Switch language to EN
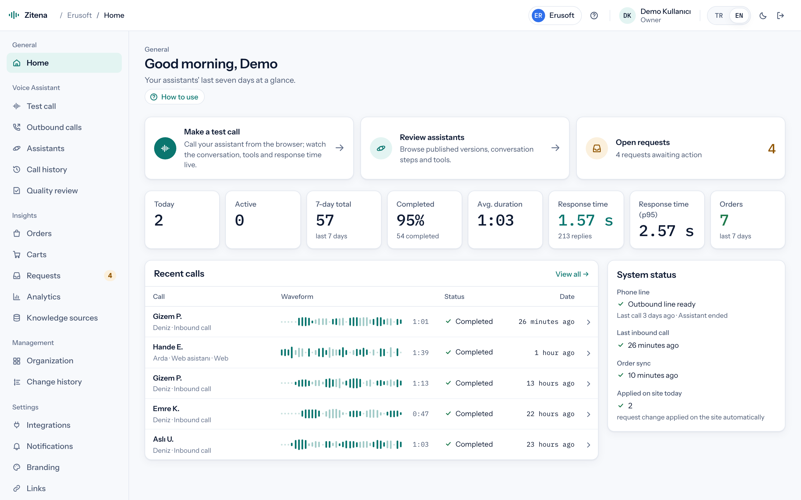801x500 pixels. tap(739, 16)
